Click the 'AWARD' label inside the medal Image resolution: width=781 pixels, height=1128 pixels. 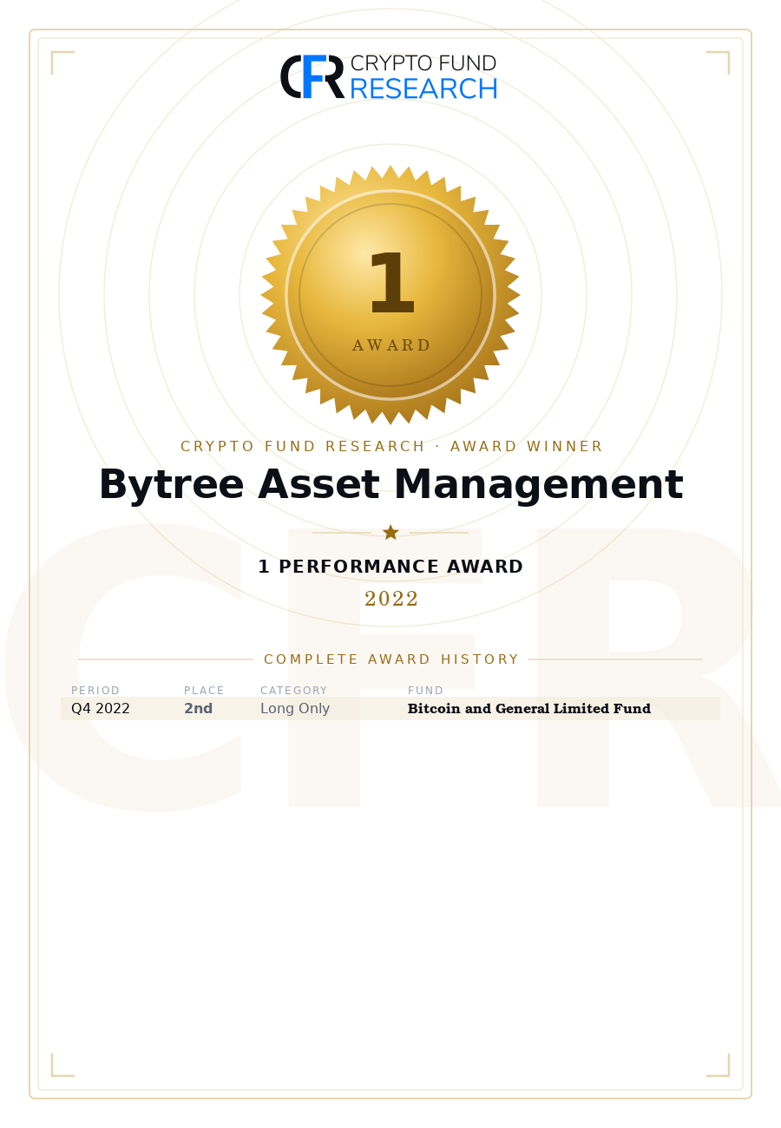point(390,345)
